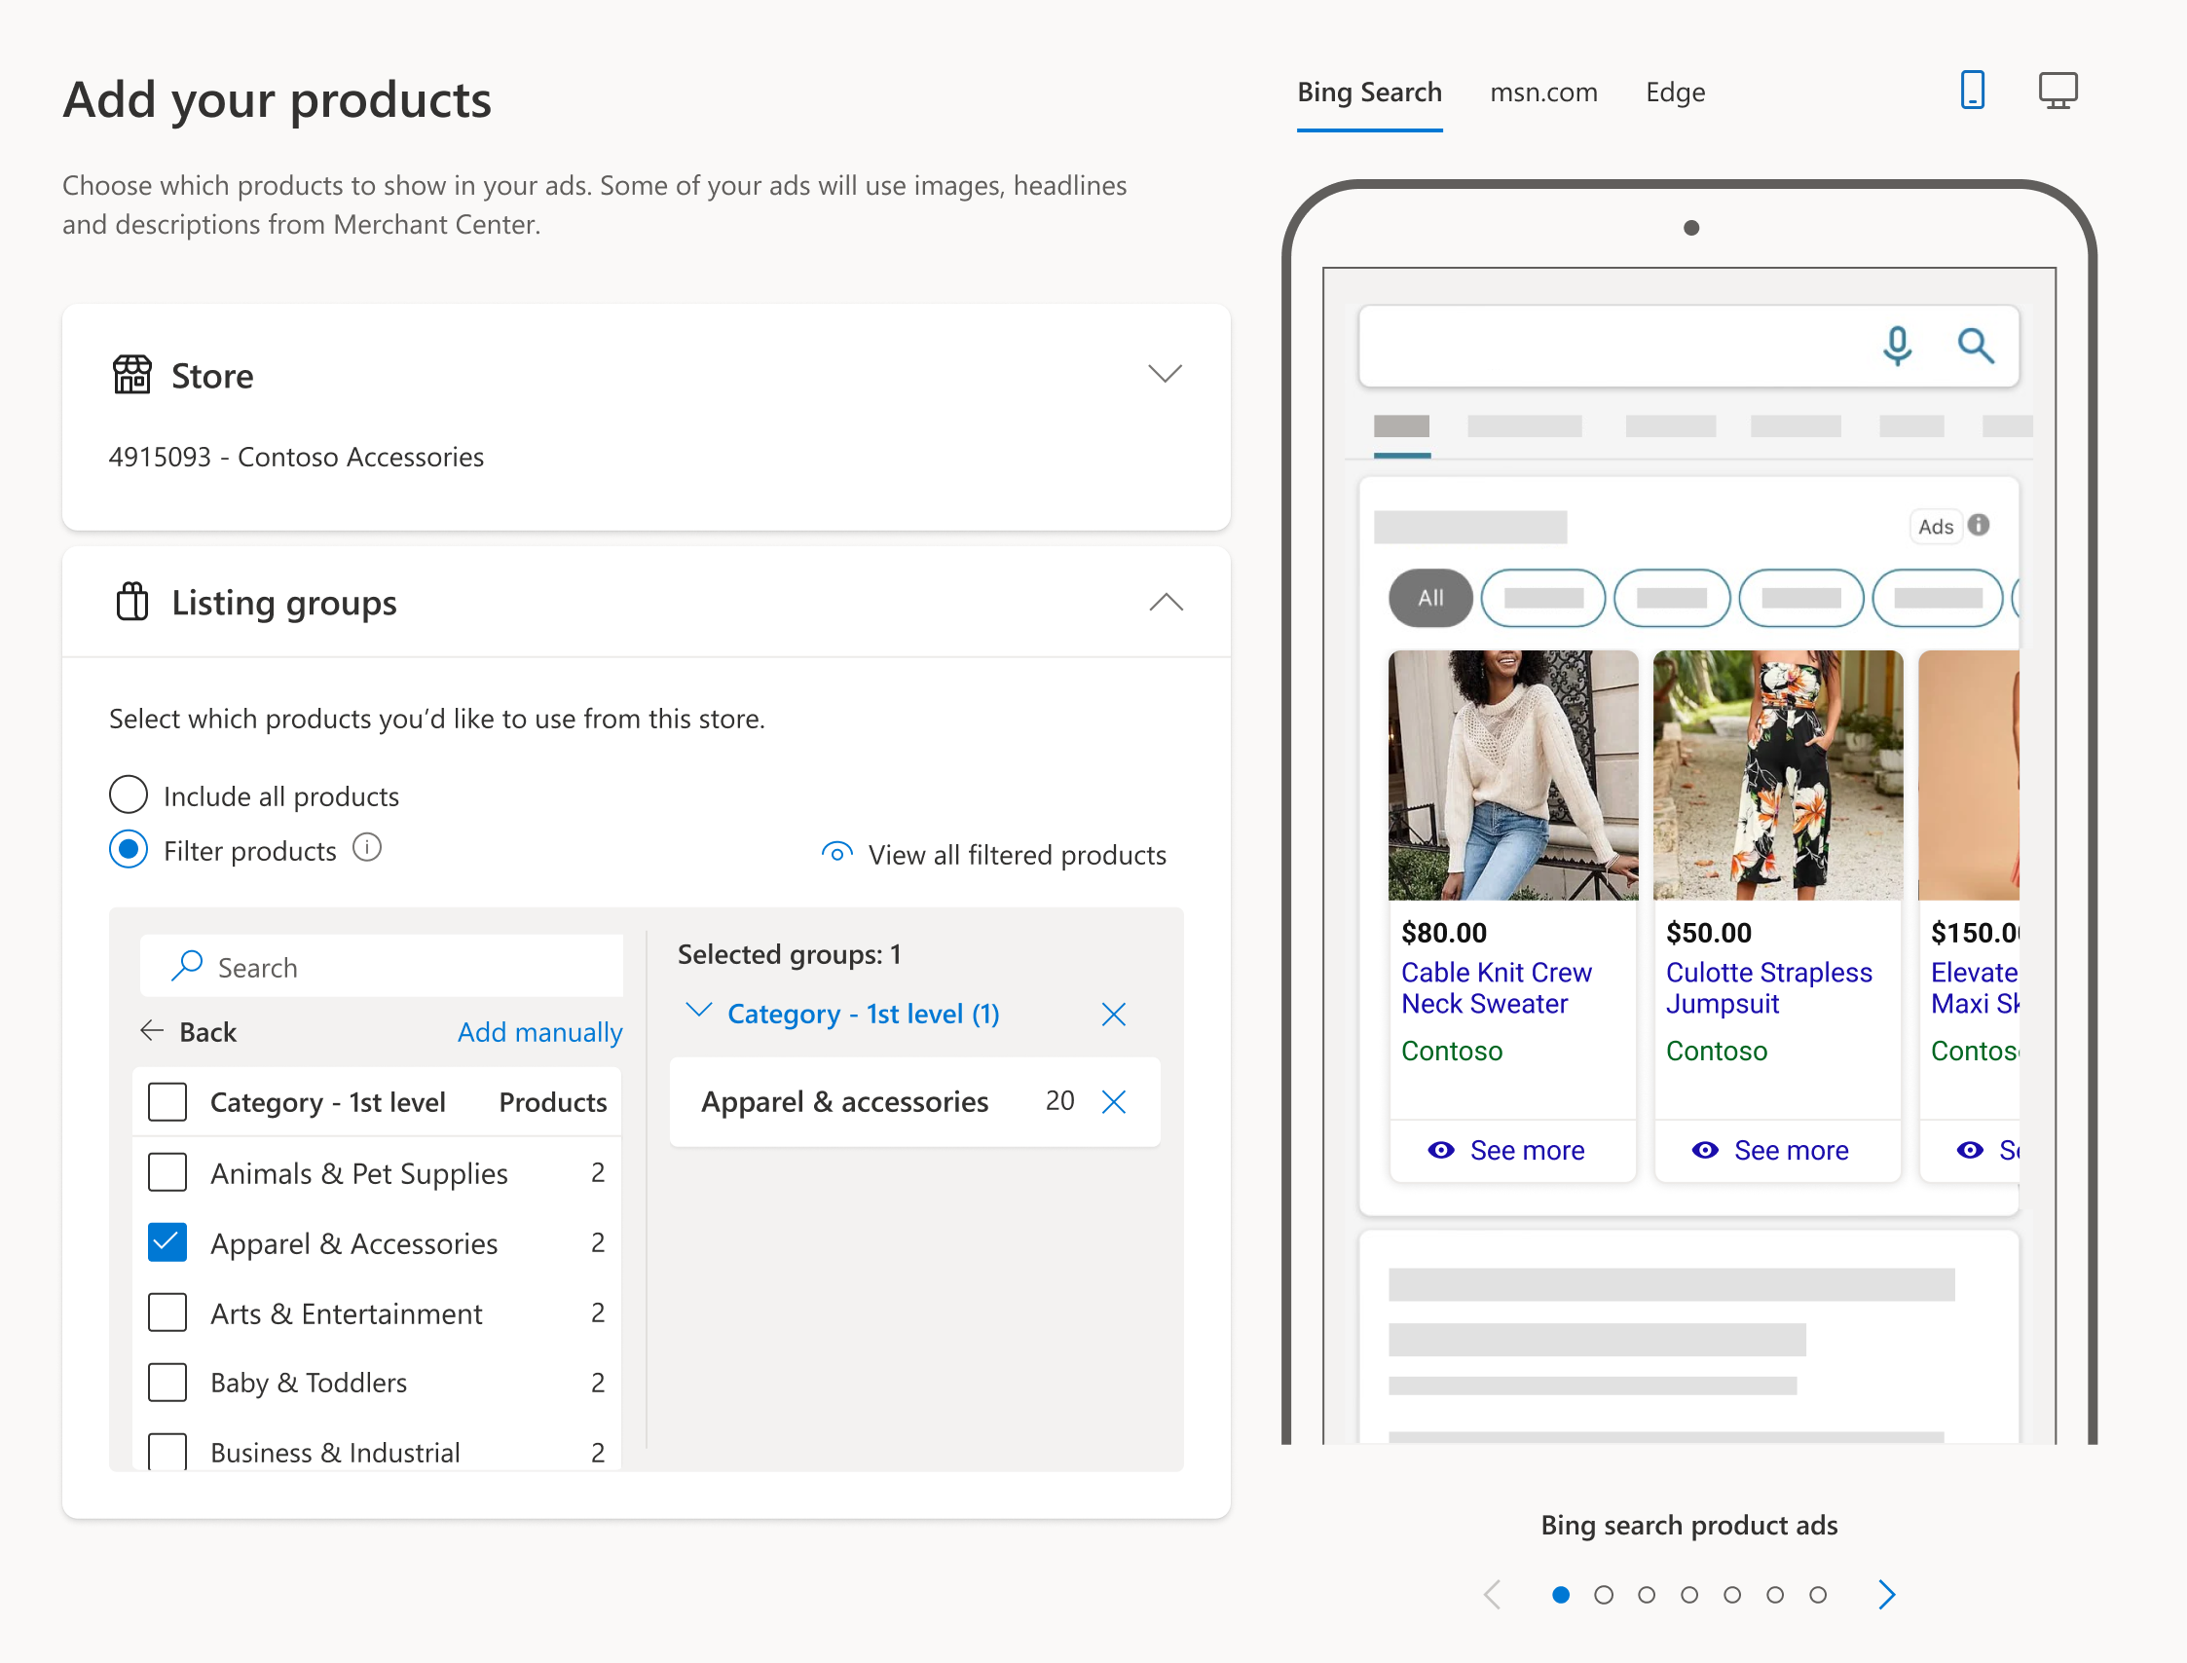
Task: Click the listing groups Search input field
Action: pyautogui.click(x=382, y=966)
